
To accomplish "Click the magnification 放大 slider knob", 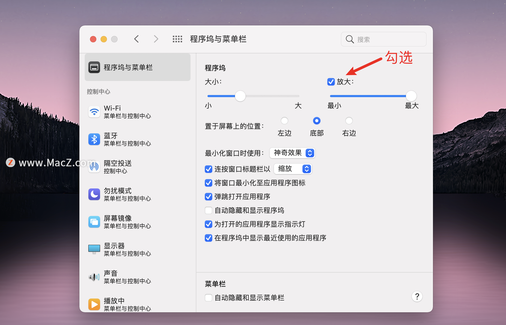I will click(x=411, y=96).
